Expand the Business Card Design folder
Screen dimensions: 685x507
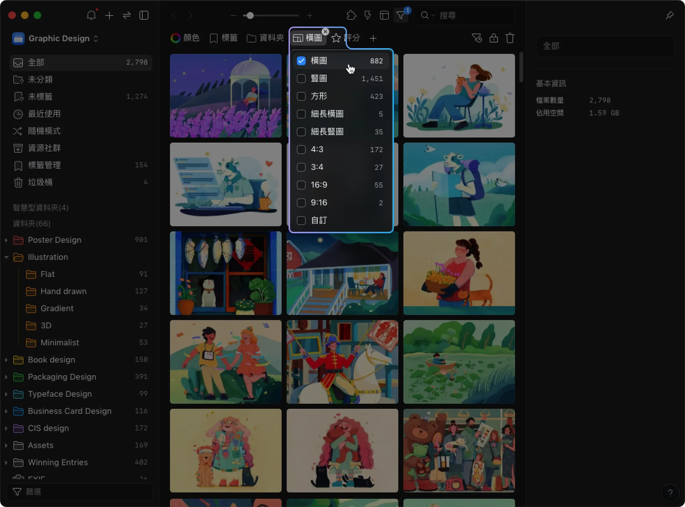coord(6,411)
